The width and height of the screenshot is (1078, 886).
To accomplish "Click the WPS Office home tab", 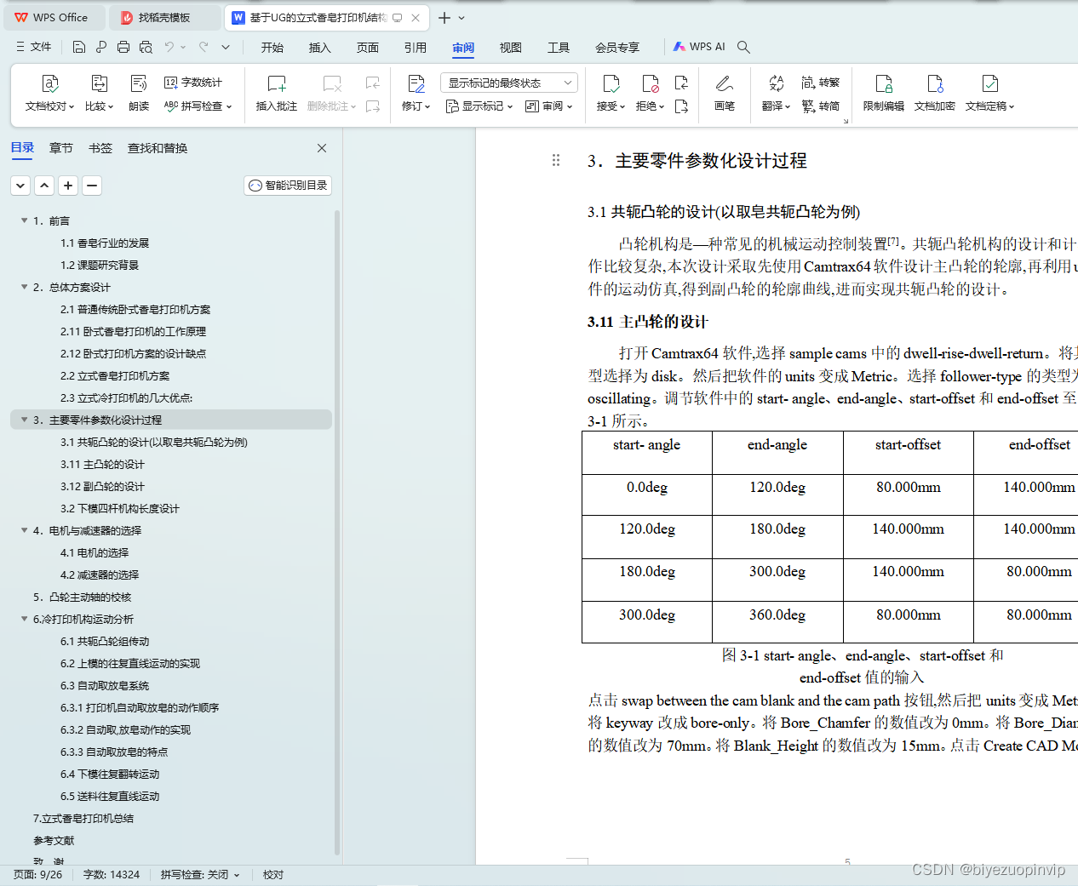I will [53, 17].
